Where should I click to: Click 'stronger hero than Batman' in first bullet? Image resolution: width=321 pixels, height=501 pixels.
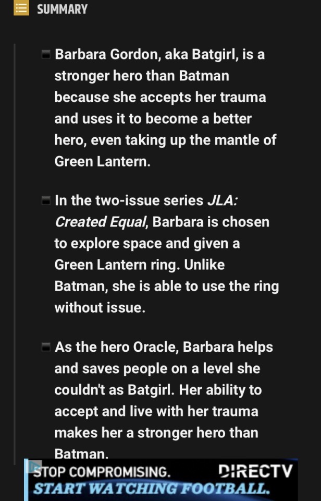pyautogui.click(x=141, y=76)
